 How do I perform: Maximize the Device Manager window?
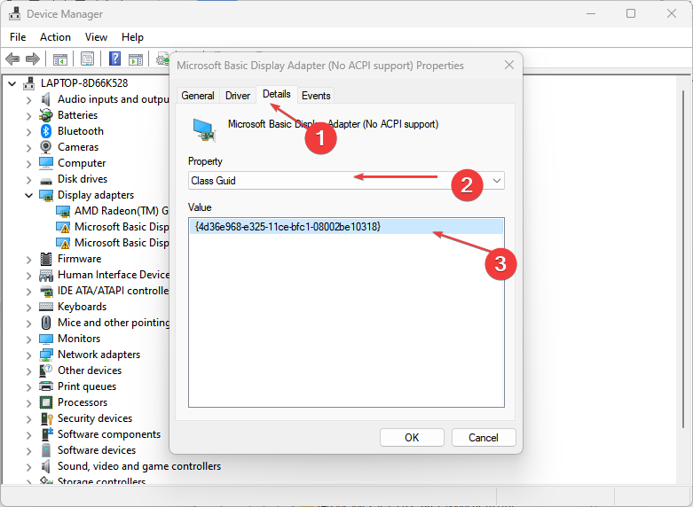click(631, 13)
